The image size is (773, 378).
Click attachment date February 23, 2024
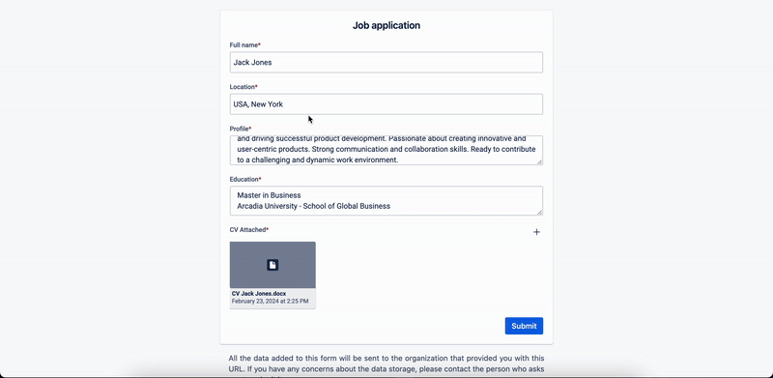[x=271, y=301]
